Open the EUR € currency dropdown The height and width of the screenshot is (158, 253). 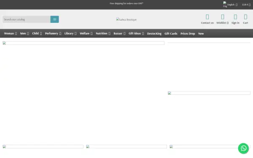click(246, 5)
